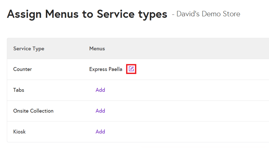
Task: Click David's in the store name
Action: tap(188, 14)
